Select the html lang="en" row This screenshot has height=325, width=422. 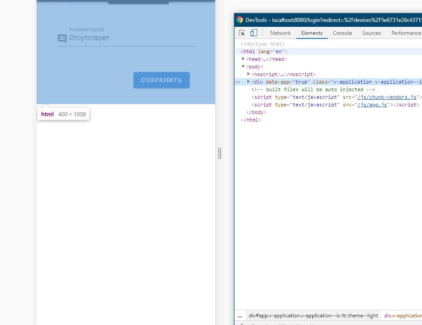click(328, 51)
